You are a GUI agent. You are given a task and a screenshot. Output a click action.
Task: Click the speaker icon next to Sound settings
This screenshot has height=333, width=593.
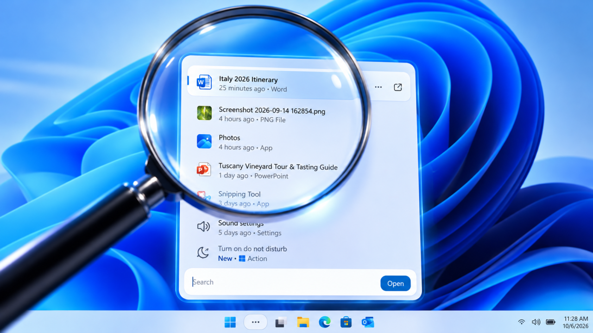[x=203, y=227]
